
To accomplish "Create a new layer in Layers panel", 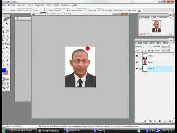I will coord(165,121).
